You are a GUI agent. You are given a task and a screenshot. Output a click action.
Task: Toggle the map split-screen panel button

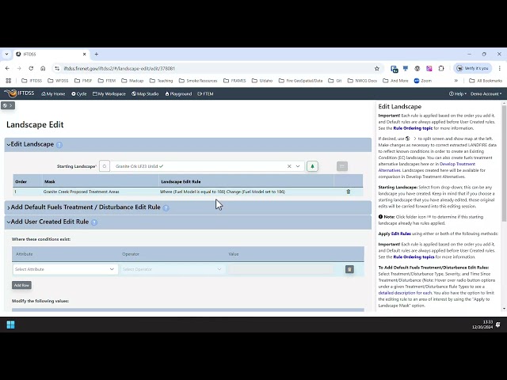(x=7, y=105)
